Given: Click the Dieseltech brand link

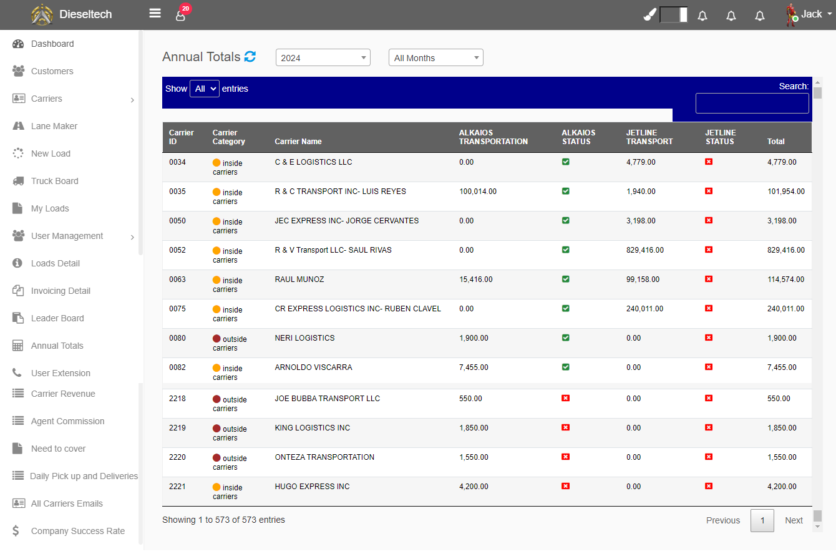Looking at the screenshot, I should (85, 14).
